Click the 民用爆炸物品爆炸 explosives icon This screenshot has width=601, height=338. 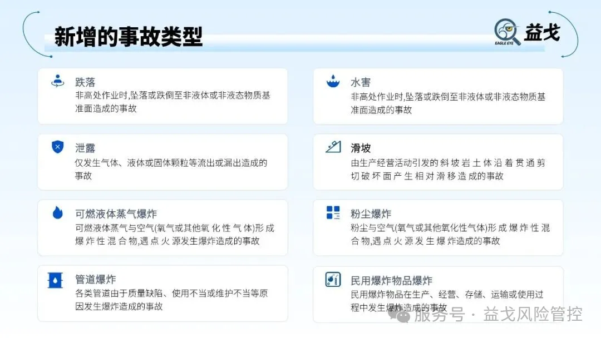333,279
